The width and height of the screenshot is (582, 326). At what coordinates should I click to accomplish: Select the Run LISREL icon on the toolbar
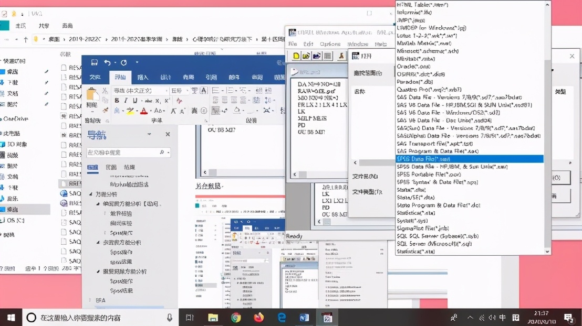point(341,55)
